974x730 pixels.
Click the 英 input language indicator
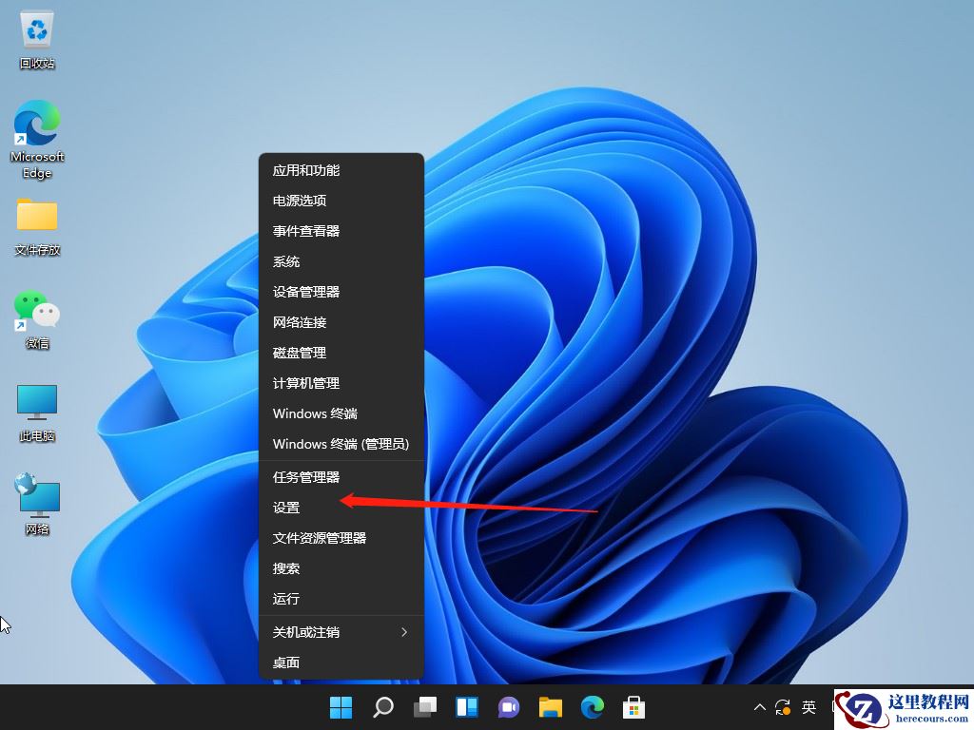[808, 707]
